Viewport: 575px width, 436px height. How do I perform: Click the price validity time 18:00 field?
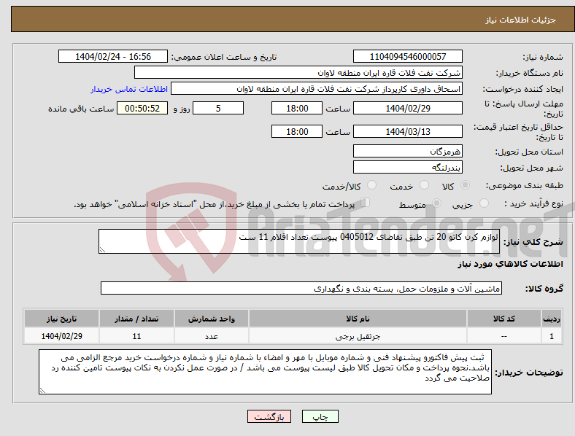[297, 131]
